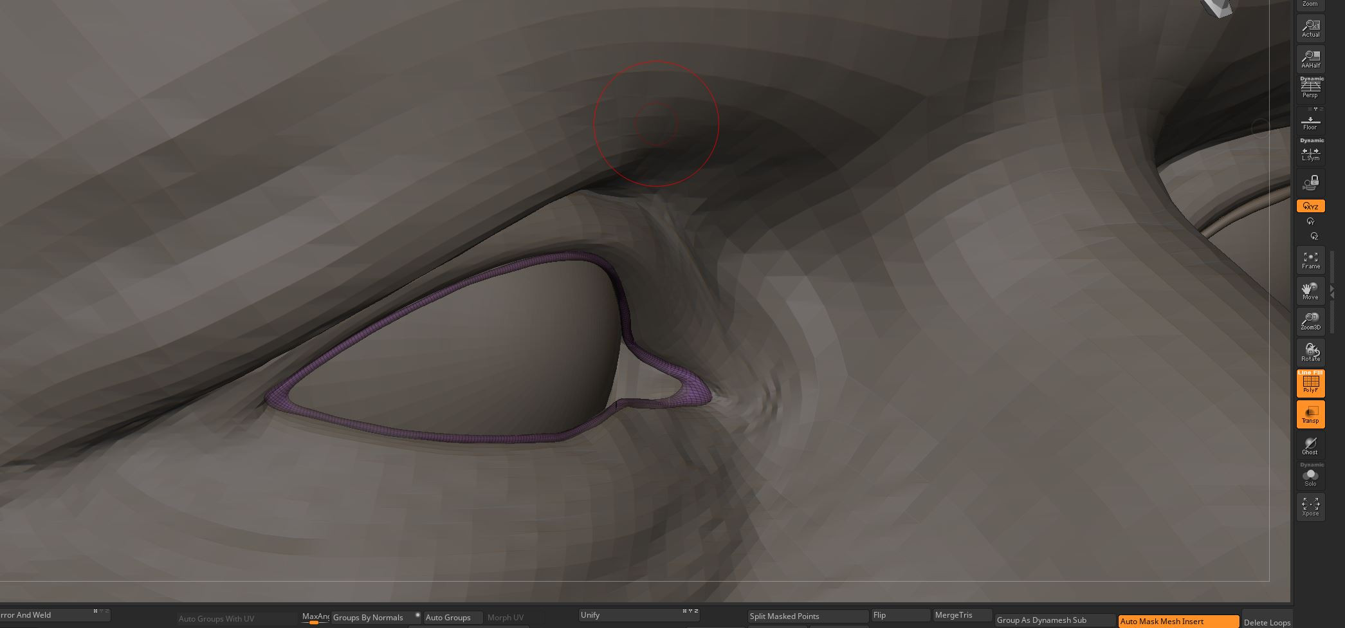Toggle Persp perspective distortion
1345x628 pixels.
click(x=1310, y=88)
